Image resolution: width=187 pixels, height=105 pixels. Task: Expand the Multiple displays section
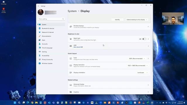coord(109,27)
